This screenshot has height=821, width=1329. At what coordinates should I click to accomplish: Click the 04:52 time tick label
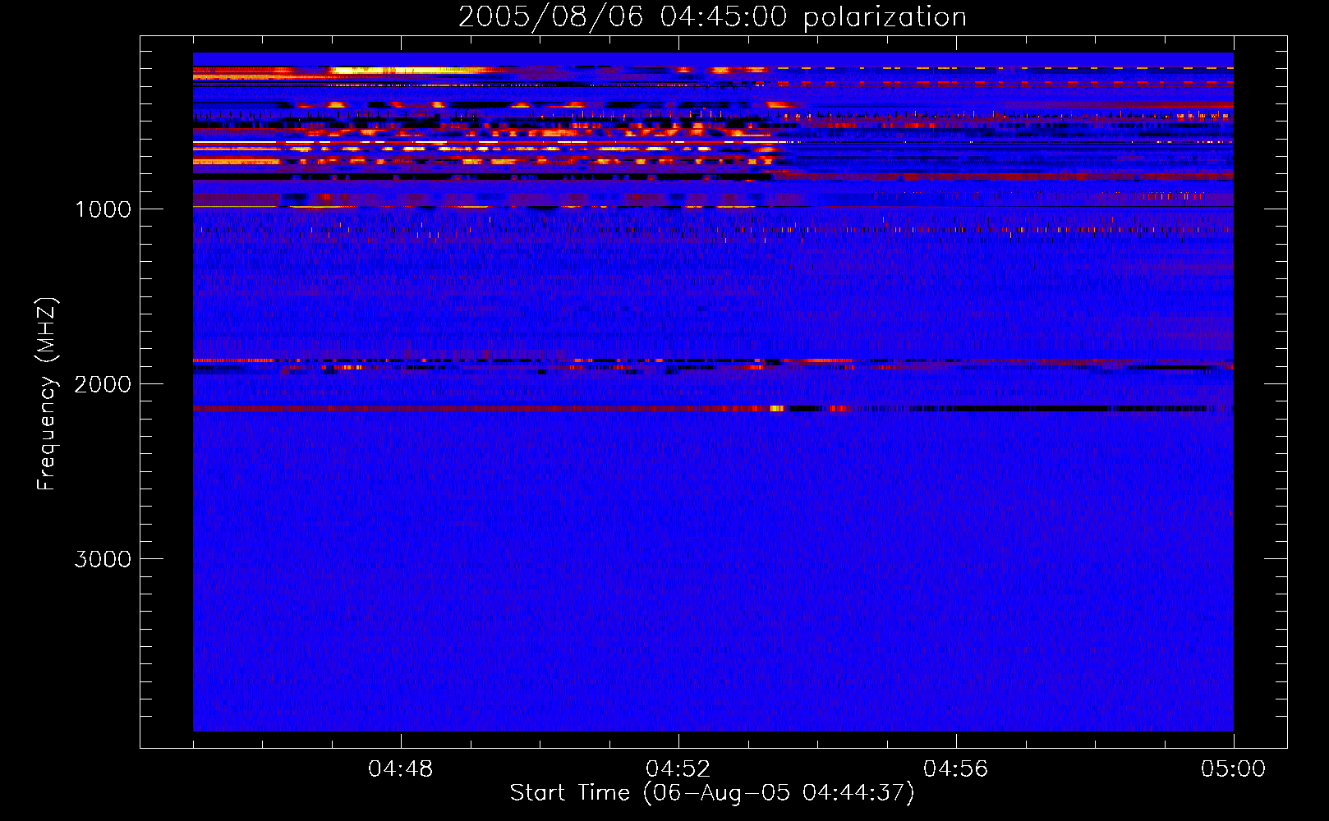tap(678, 769)
